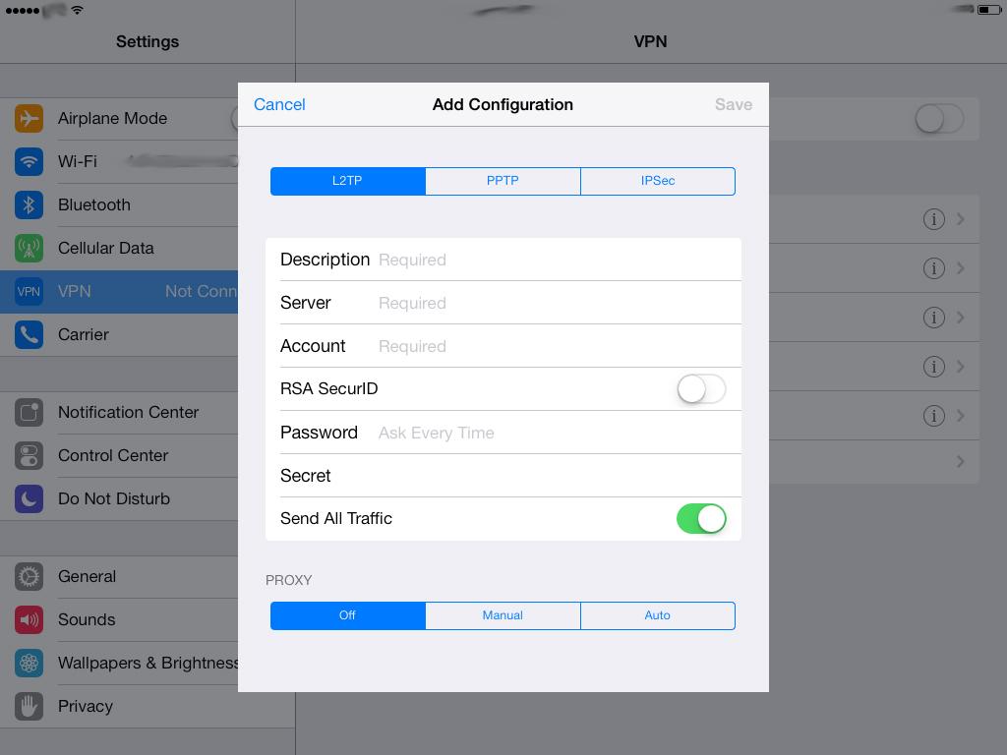Tap the Privacy hand icon
The width and height of the screenshot is (1007, 755).
coord(29,706)
